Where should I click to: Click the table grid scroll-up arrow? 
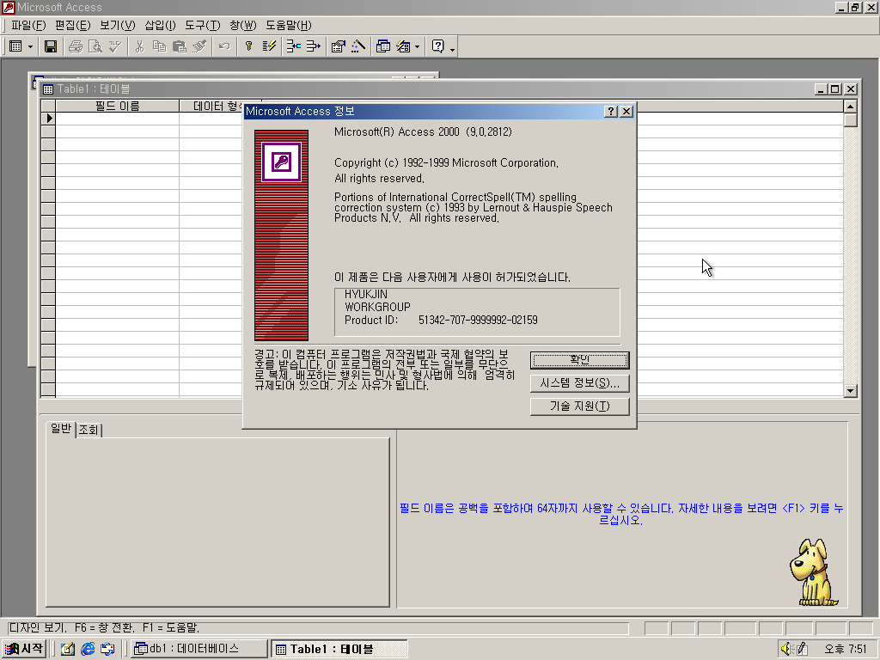point(850,106)
